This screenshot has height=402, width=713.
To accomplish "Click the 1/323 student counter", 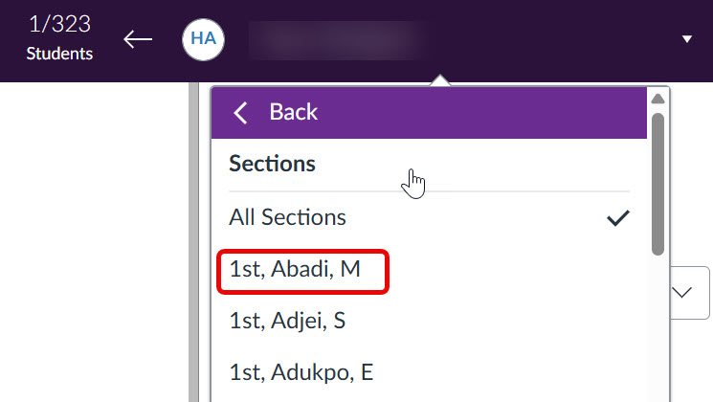I will 59,24.
